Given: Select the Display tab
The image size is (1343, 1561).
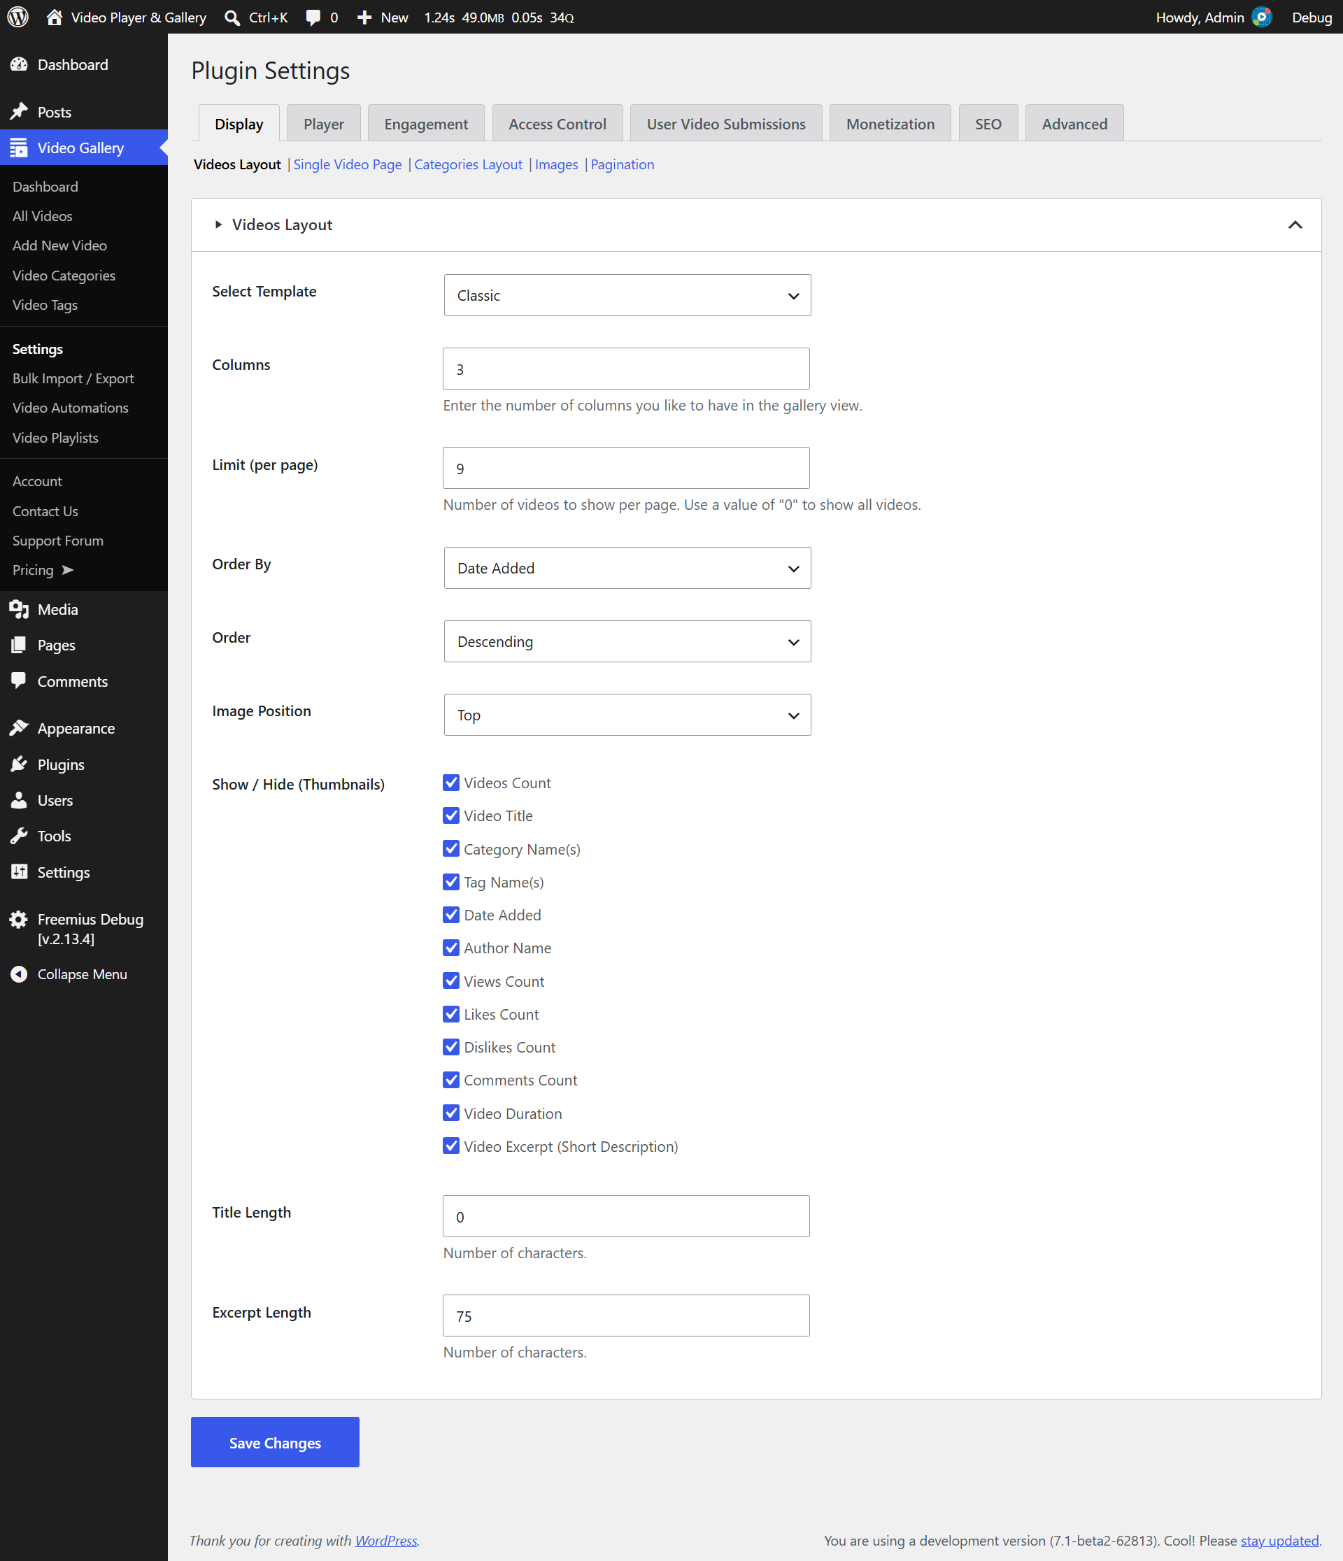Looking at the screenshot, I should click(239, 124).
